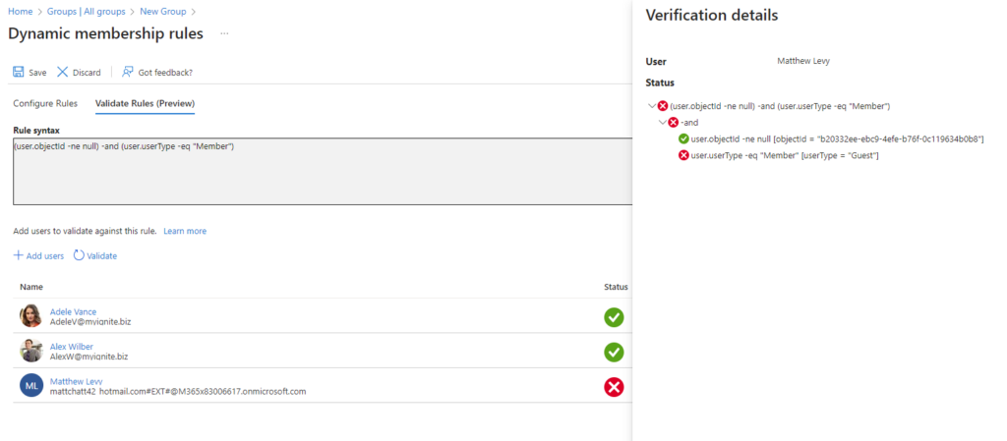This screenshot has width=1007, height=441.
Task: Open the ellipsis menu beside Dynamic membership rules
Action: pos(224,33)
